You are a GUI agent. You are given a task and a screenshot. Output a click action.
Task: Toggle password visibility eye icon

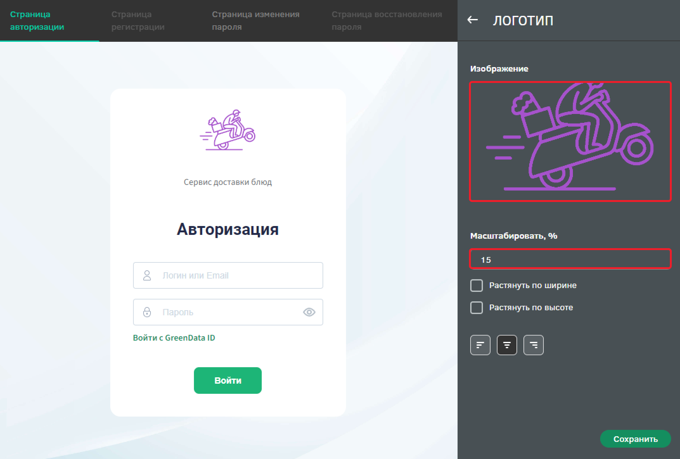pos(309,312)
